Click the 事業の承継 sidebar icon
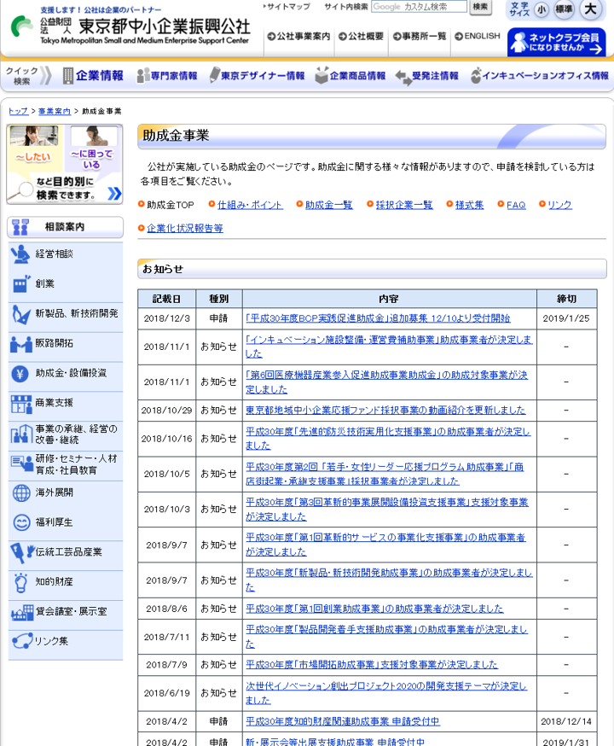The height and width of the screenshot is (746, 614). pyautogui.click(x=21, y=434)
